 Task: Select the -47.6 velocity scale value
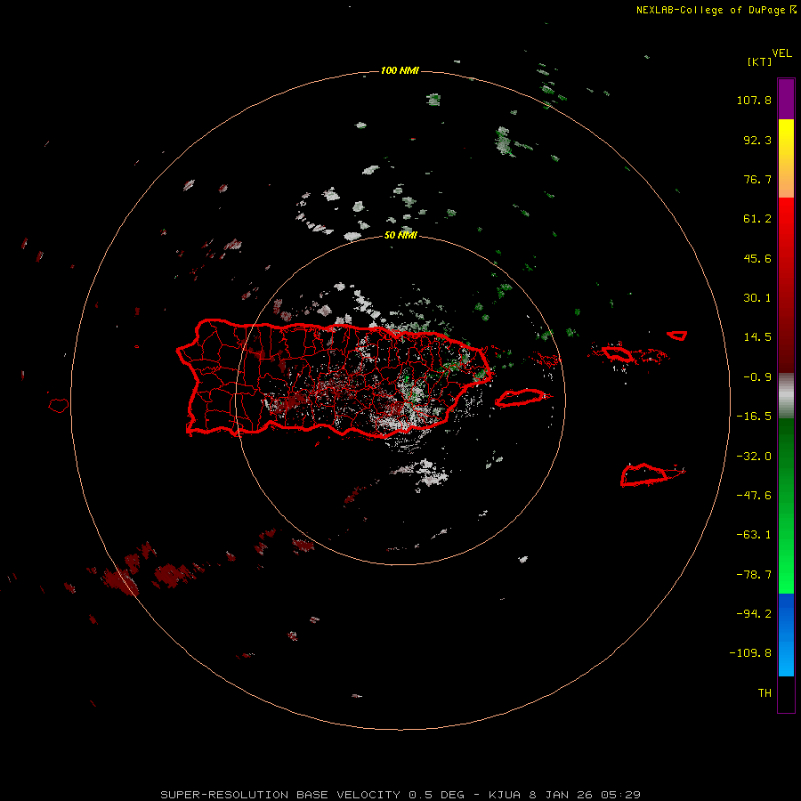click(754, 496)
